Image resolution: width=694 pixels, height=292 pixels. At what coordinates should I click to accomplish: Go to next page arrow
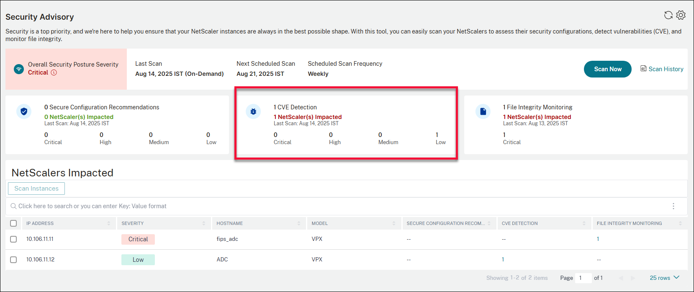point(633,278)
